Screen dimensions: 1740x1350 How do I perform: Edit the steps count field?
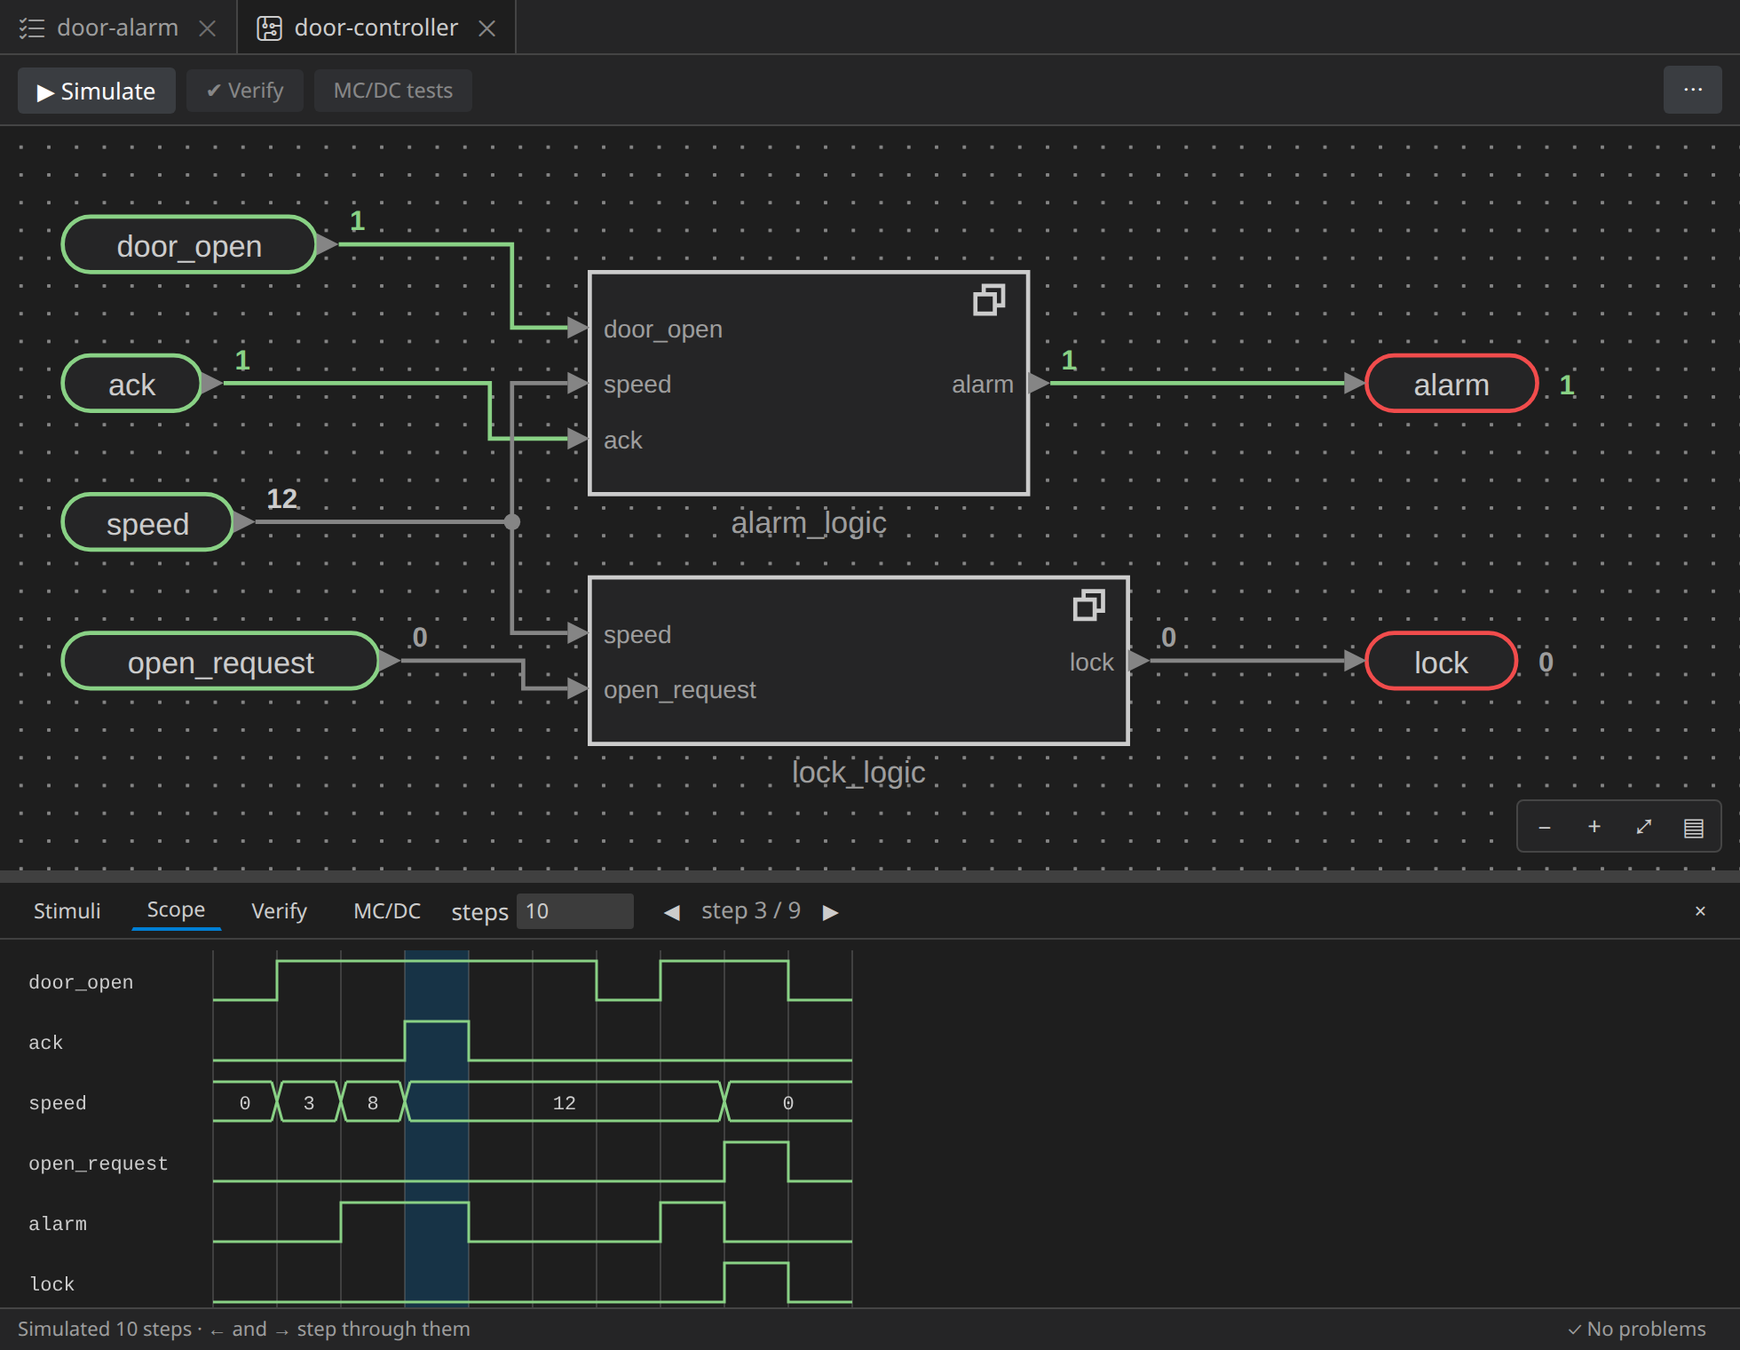click(x=575, y=911)
